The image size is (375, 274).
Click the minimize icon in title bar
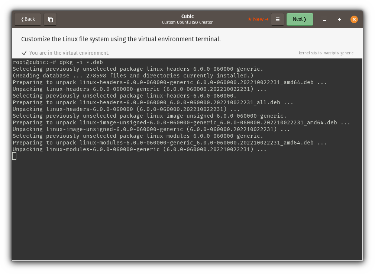[324, 19]
